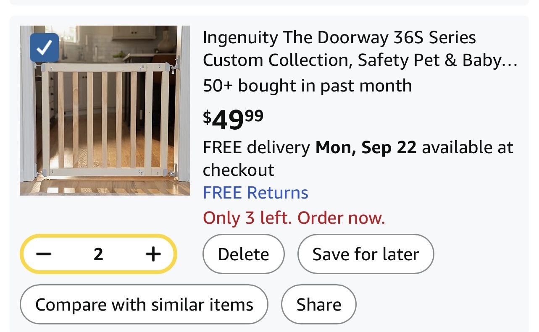Save the gate for later
Image resolution: width=539 pixels, height=332 pixels.
pyautogui.click(x=365, y=254)
